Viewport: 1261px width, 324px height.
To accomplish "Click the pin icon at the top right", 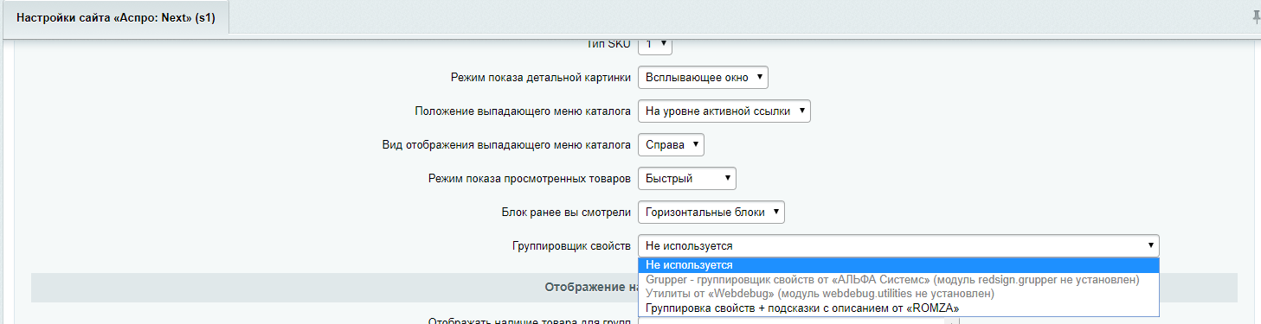I will pyautogui.click(x=1256, y=16).
